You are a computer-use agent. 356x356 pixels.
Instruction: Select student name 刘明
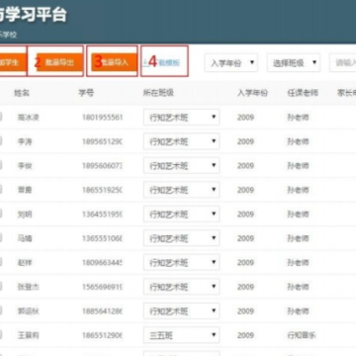pos(25,215)
